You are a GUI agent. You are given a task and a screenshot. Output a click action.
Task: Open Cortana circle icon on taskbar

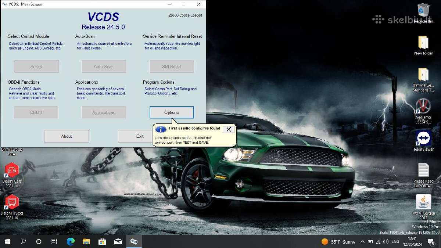click(x=39, y=241)
